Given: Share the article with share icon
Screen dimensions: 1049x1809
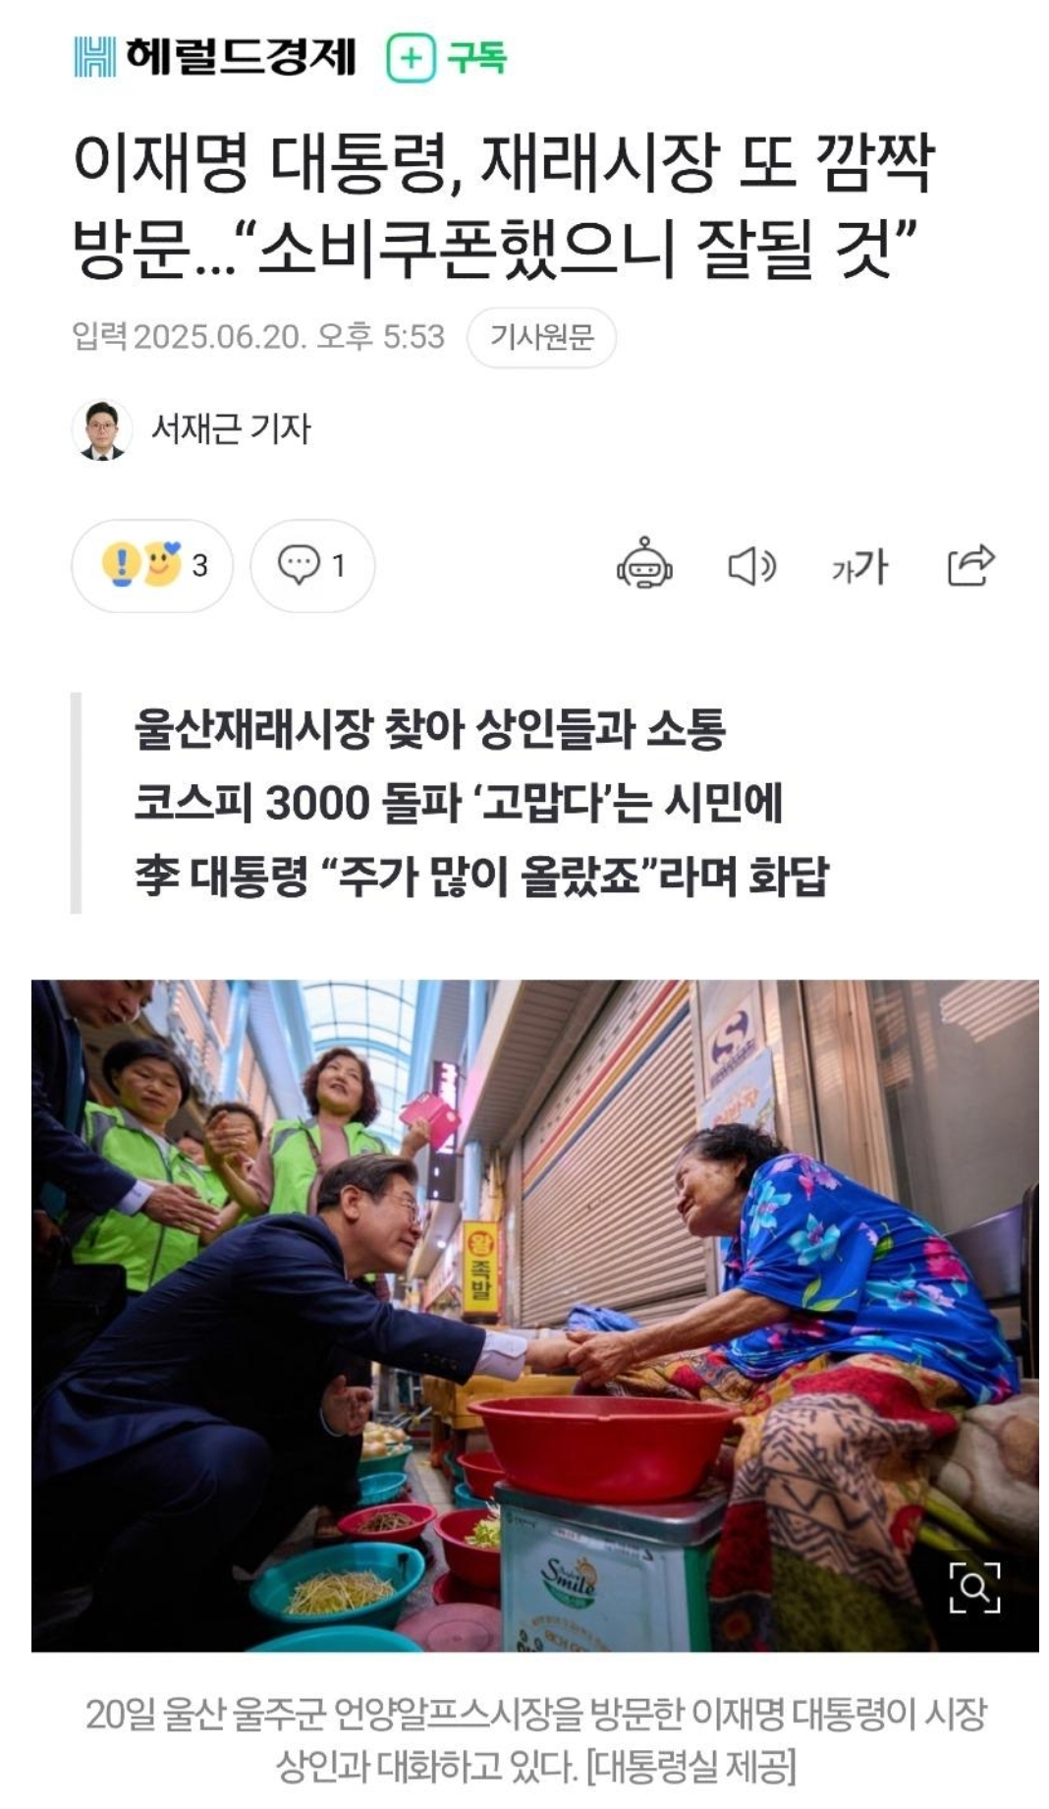Looking at the screenshot, I should pos(970,565).
